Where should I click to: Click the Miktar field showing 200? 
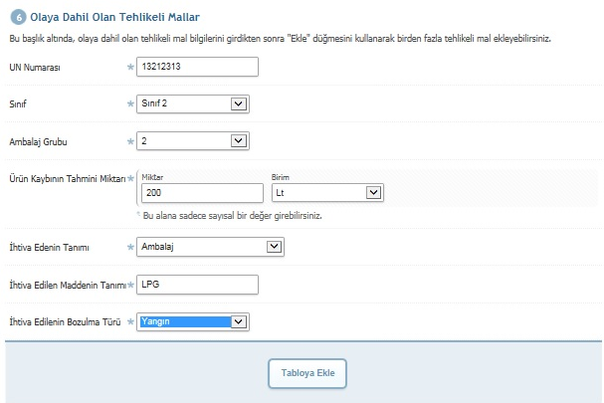[x=202, y=193]
